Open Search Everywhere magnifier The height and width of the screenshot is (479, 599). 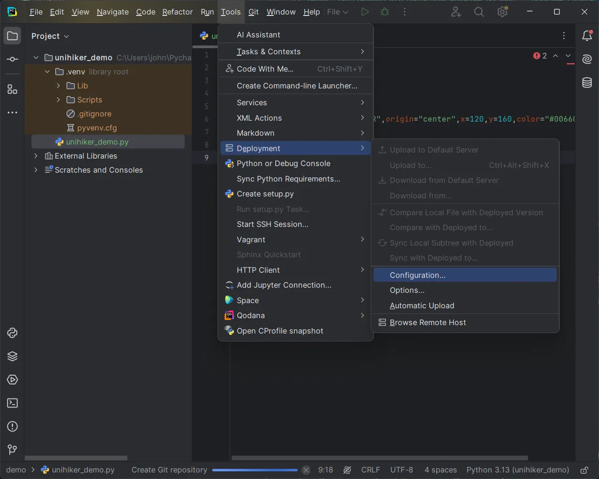pos(479,12)
